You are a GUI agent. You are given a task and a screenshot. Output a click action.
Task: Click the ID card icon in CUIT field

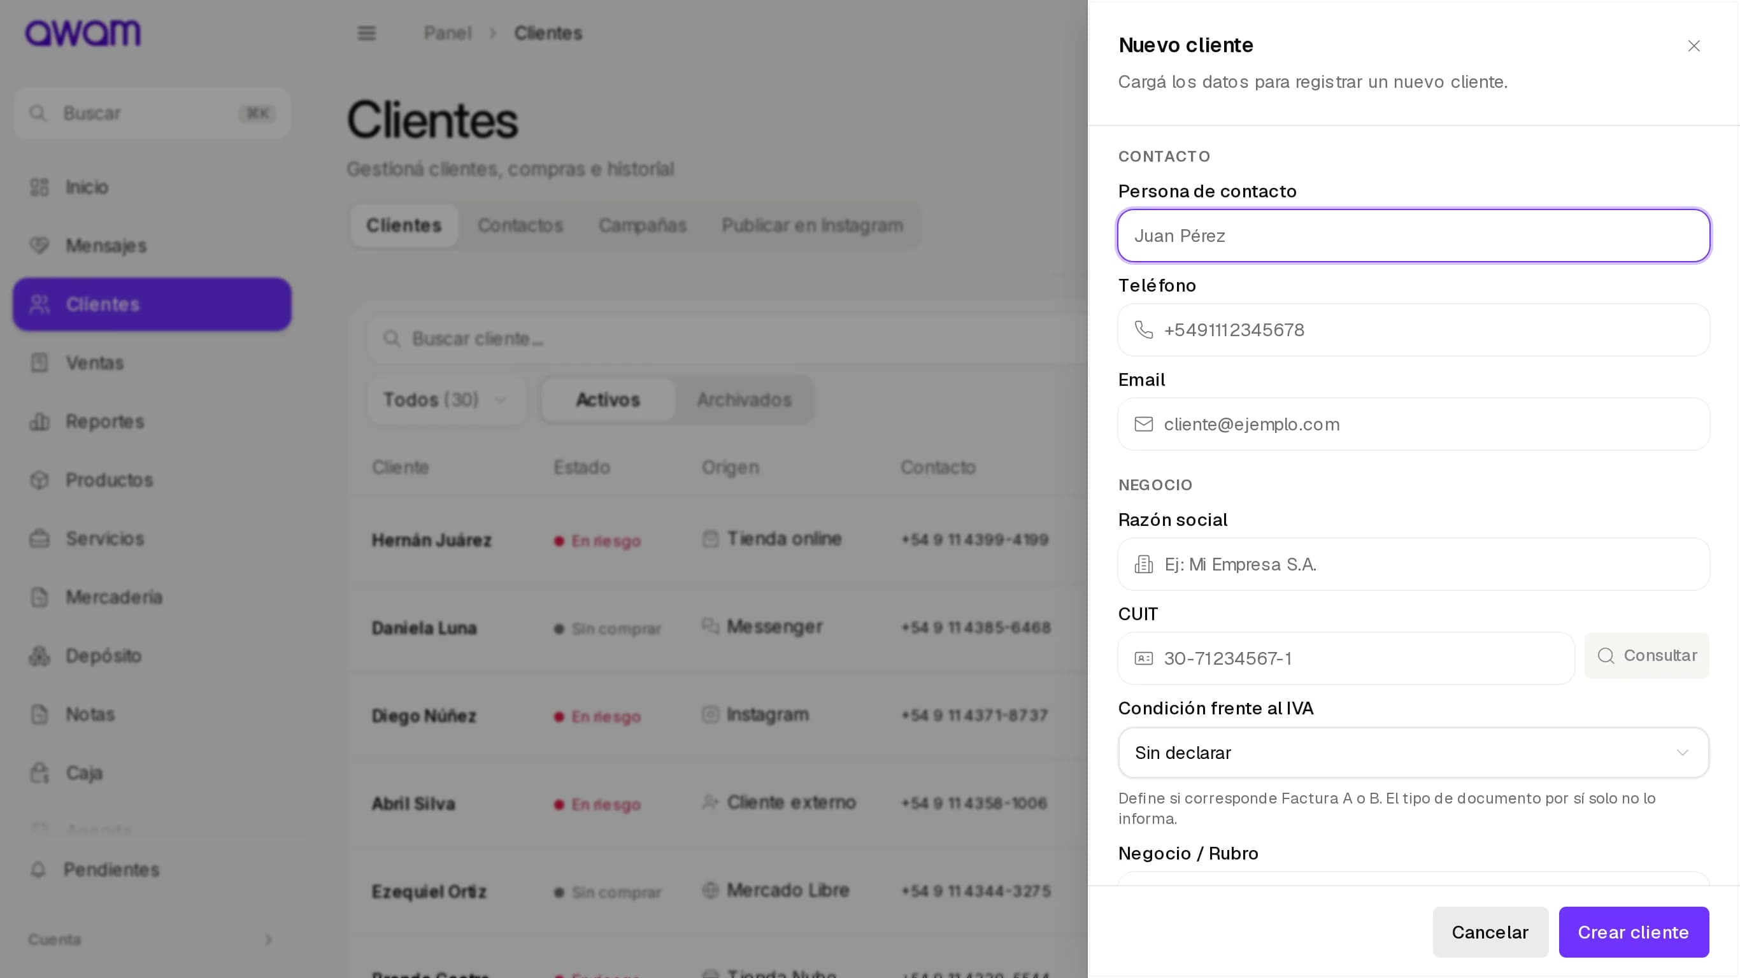click(x=1144, y=658)
